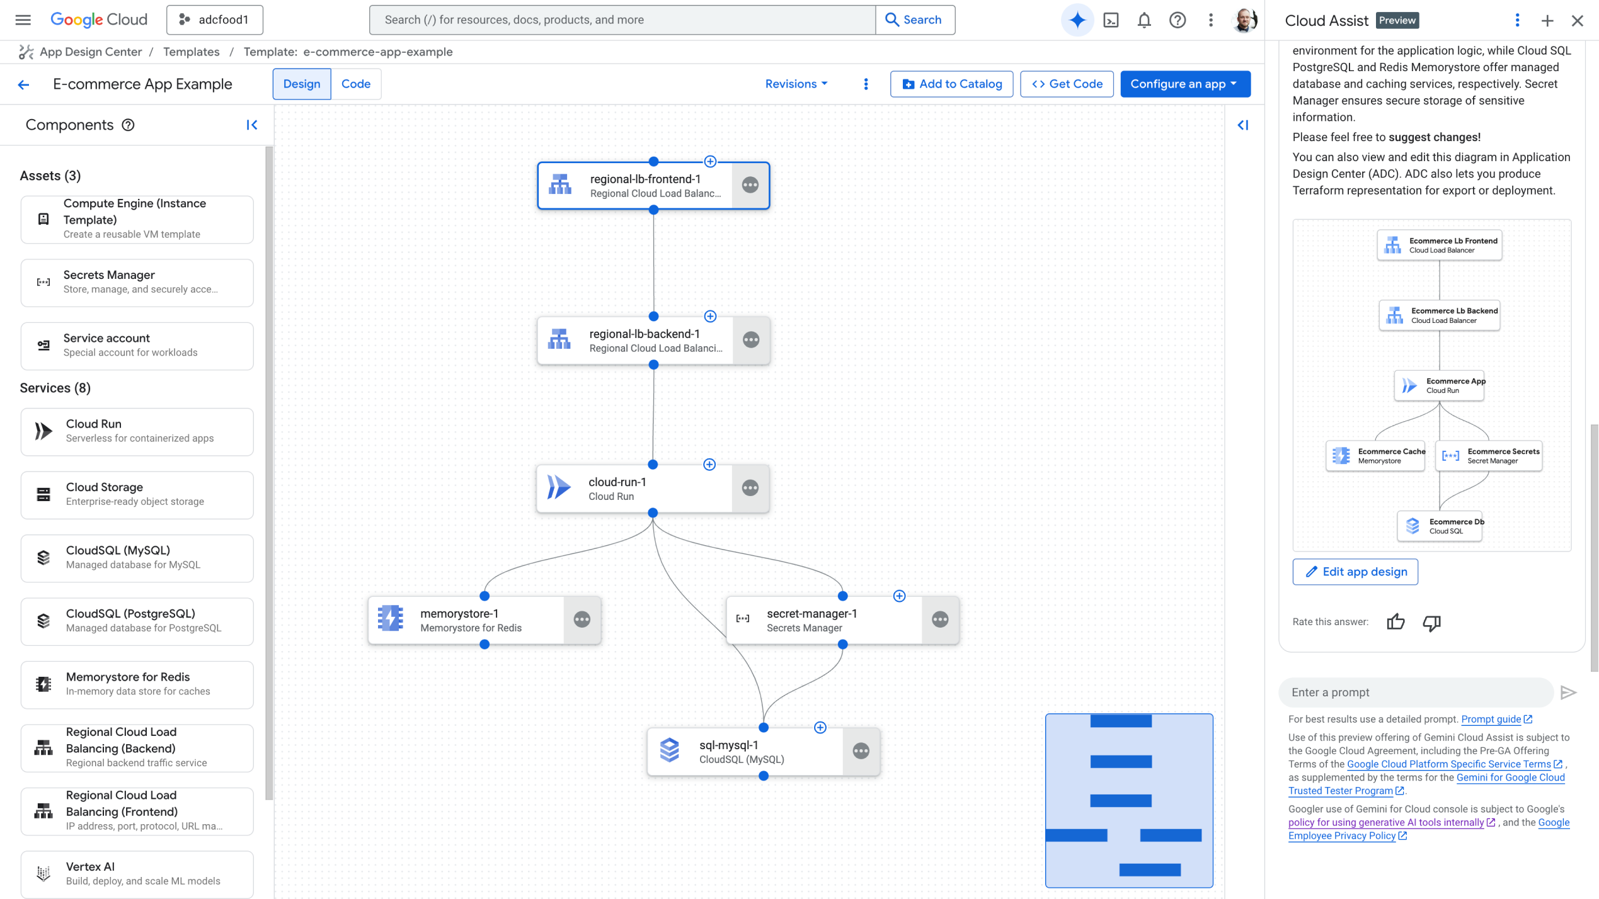Rate the Cloud Assist answer thumbs up
Image resolution: width=1599 pixels, height=899 pixels.
click(1396, 622)
